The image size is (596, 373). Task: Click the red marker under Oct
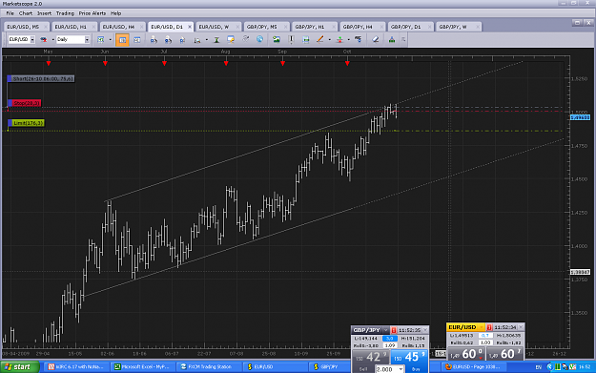click(347, 63)
